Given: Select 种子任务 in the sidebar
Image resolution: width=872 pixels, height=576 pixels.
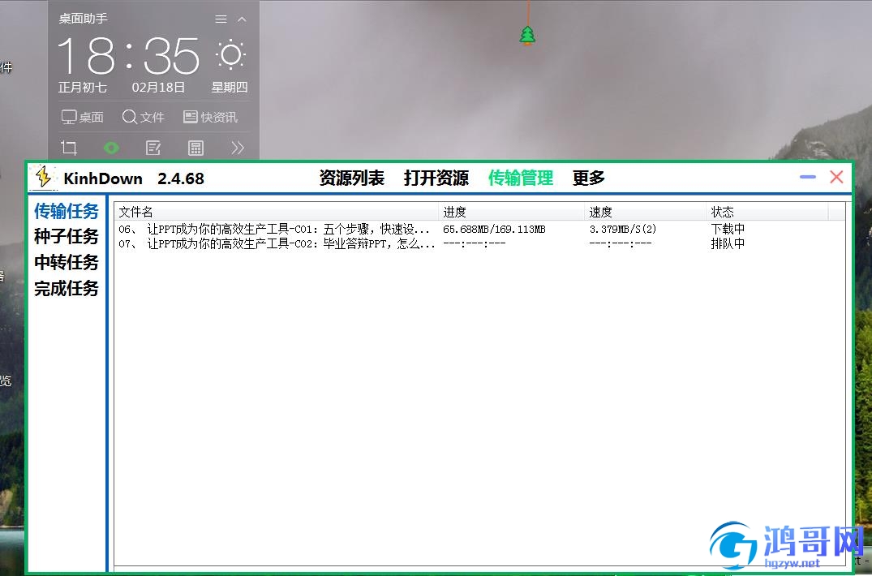Looking at the screenshot, I should click(x=67, y=236).
